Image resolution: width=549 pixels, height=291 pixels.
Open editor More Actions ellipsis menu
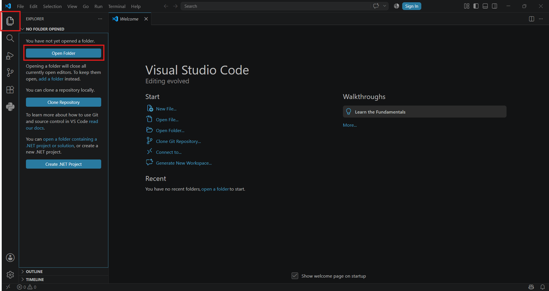point(541,19)
